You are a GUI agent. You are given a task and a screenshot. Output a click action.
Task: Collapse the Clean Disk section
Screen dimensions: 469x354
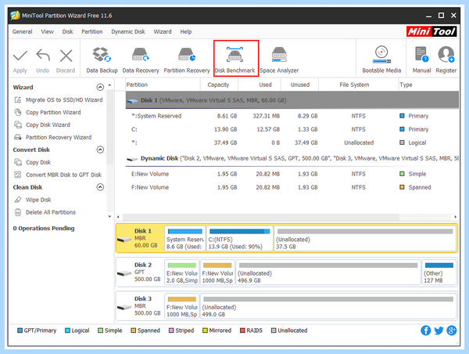[x=100, y=187]
